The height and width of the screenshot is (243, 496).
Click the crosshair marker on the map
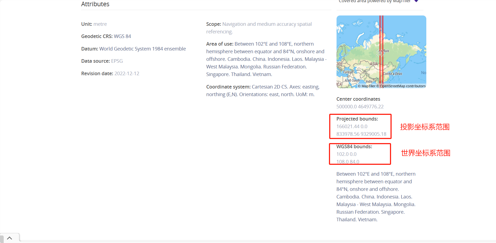[x=380, y=53]
